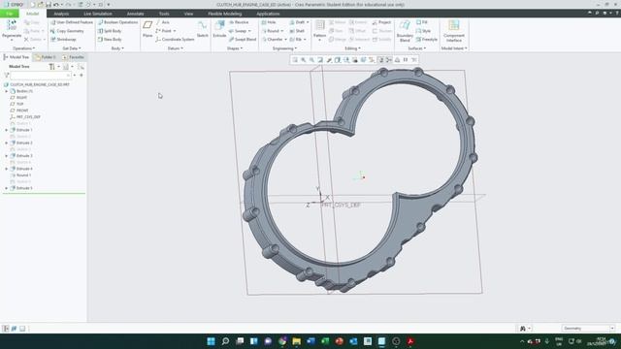Image resolution: width=621 pixels, height=349 pixels.
Task: Click the Project tool
Action: click(x=381, y=22)
